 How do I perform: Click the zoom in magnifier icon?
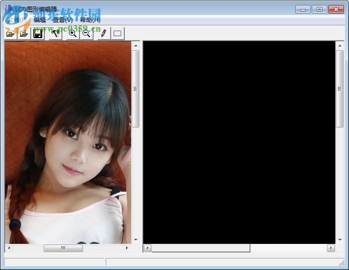[72, 34]
